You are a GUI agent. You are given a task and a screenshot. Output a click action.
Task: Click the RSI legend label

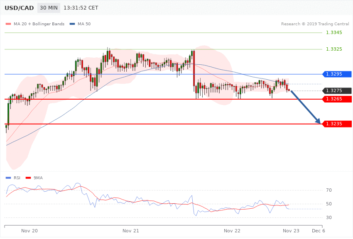point(17,178)
